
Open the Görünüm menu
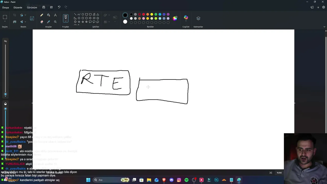32,7
